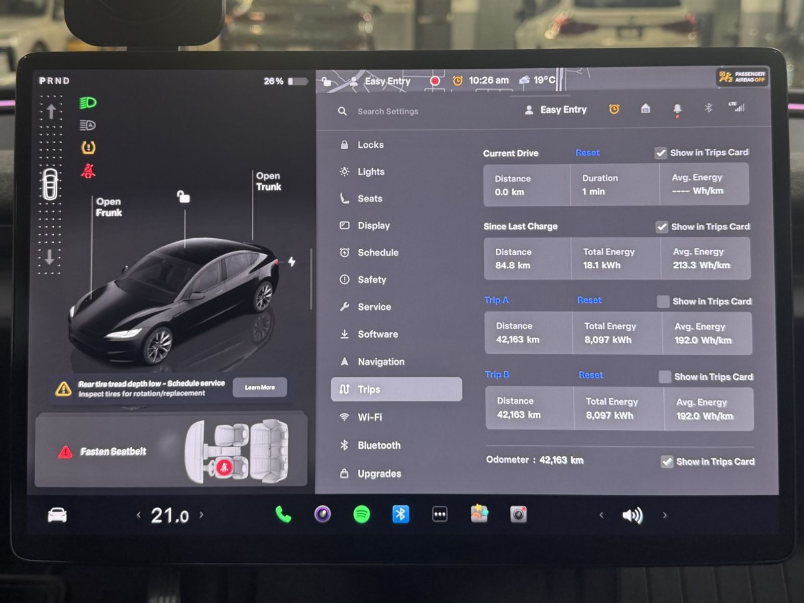Open the Safety settings menu
Image resolution: width=804 pixels, height=603 pixels.
point(397,280)
